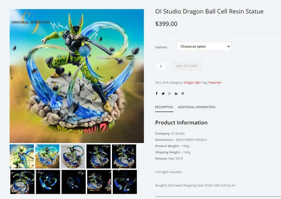The image size is (281, 199).
Task: Open the Options 'Choose an option' dropdown
Action: (x=204, y=47)
